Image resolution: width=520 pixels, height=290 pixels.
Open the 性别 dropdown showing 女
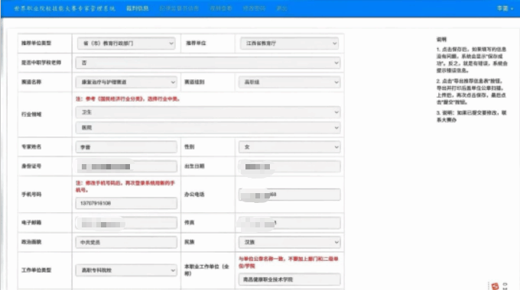[289, 147]
